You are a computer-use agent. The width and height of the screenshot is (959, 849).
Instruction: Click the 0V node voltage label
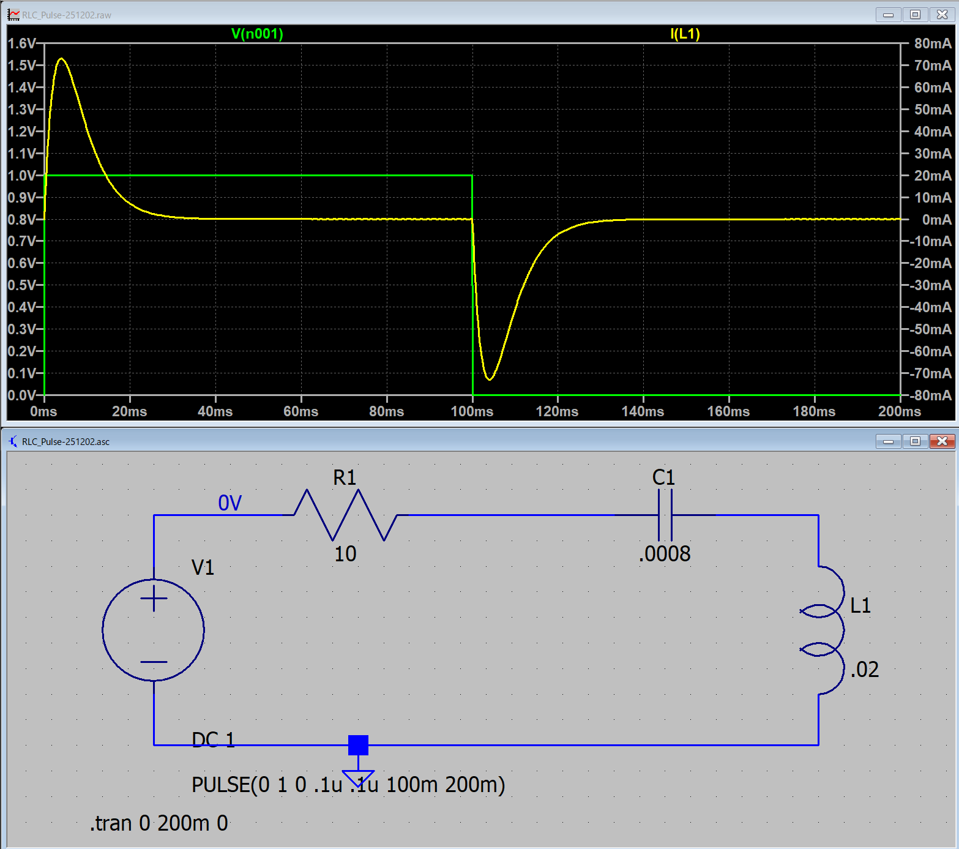(x=230, y=503)
